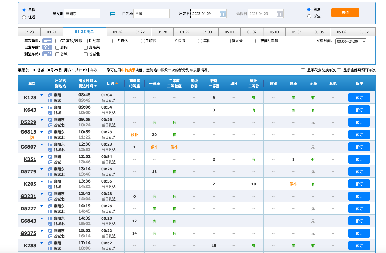Click the 出发地 departure station input field
This screenshot has height=253, width=386.
[x=82, y=14]
